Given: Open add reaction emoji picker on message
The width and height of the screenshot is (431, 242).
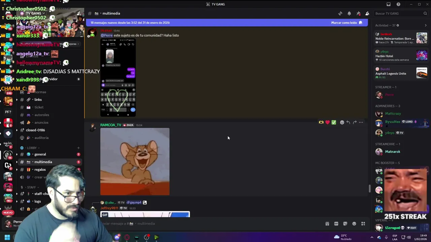Looking at the screenshot, I should click(342, 122).
